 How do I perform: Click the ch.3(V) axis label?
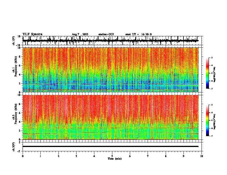tap(14, 147)
